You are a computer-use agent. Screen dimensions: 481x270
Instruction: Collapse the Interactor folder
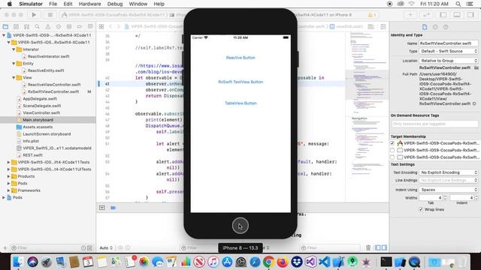click(x=14, y=49)
